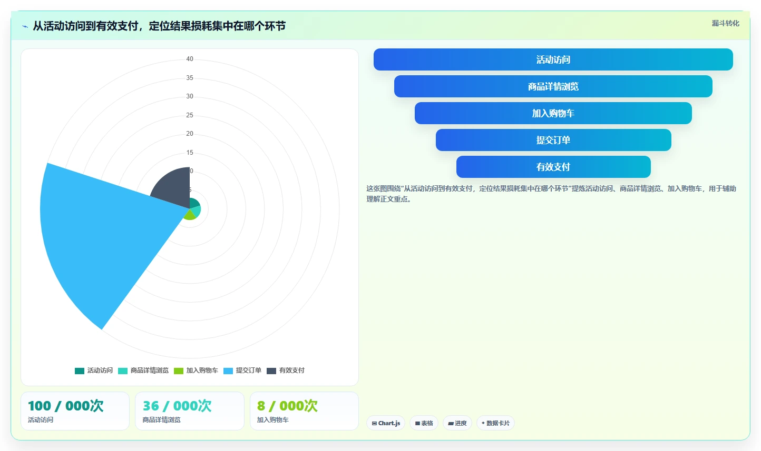Toggle 有效支付 legend color swatch

271,370
